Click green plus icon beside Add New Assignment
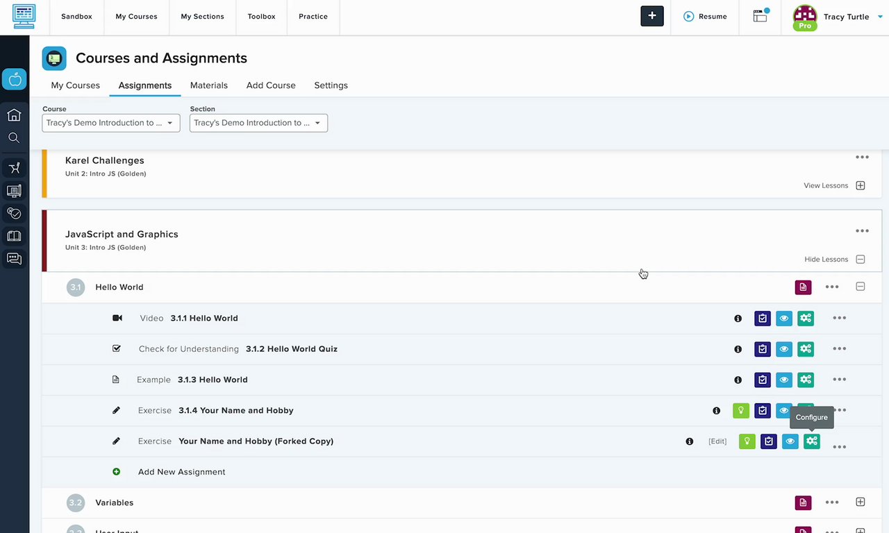This screenshot has width=889, height=533. 116,472
